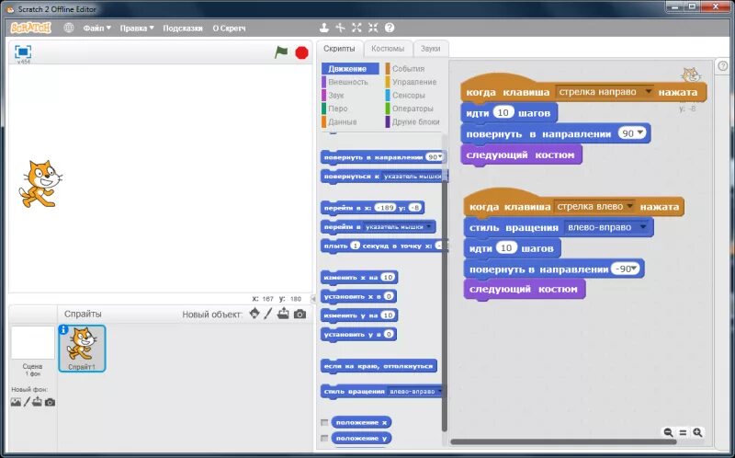Screen dimensions: 735x458
Task: Select the Управление block category
Action: pos(414,82)
